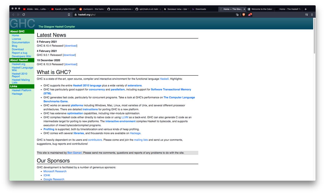Click the browser forward arrow

tap(18, 15)
